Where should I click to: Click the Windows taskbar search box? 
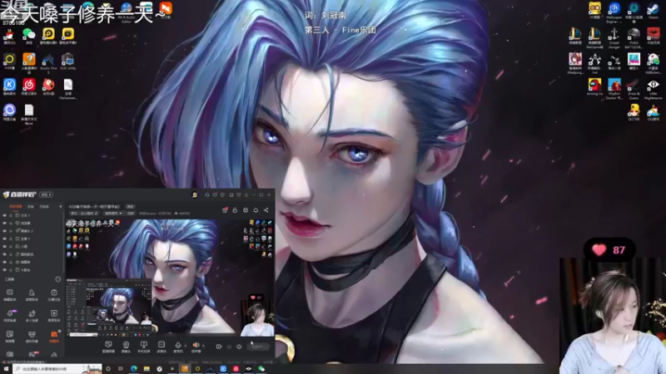click(x=57, y=369)
